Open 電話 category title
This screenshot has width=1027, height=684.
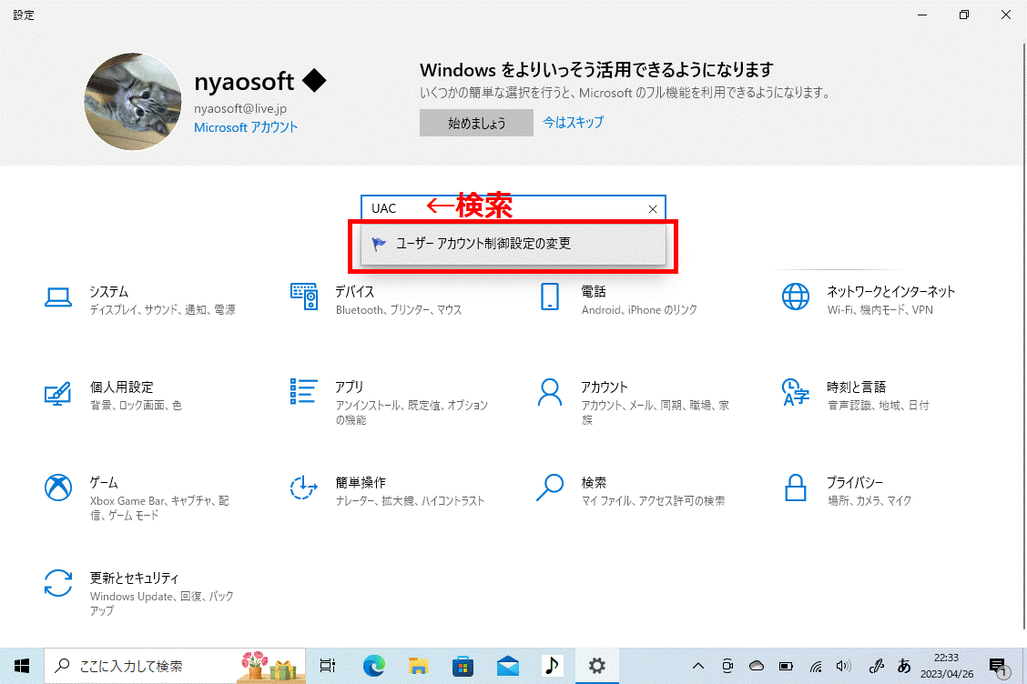594,292
